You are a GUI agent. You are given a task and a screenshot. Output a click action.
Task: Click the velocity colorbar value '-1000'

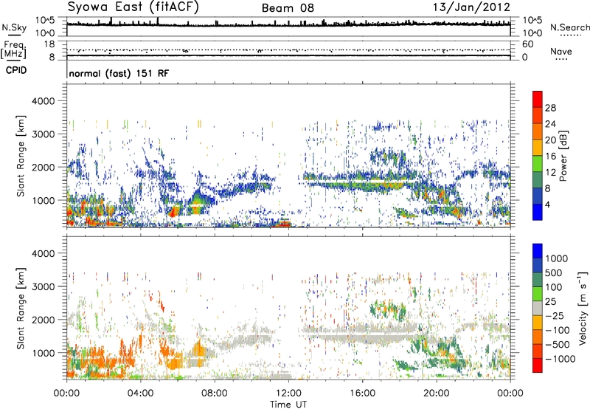pos(560,359)
